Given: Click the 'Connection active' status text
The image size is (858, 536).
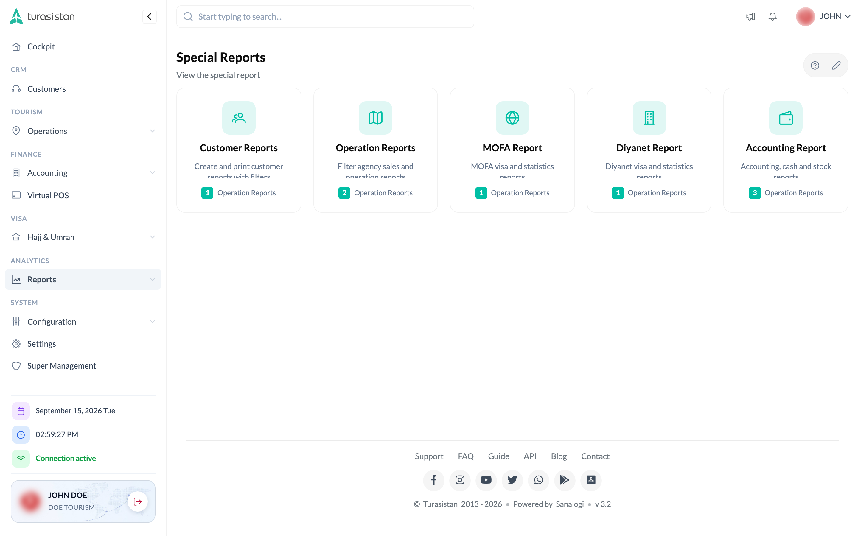Looking at the screenshot, I should click(66, 458).
